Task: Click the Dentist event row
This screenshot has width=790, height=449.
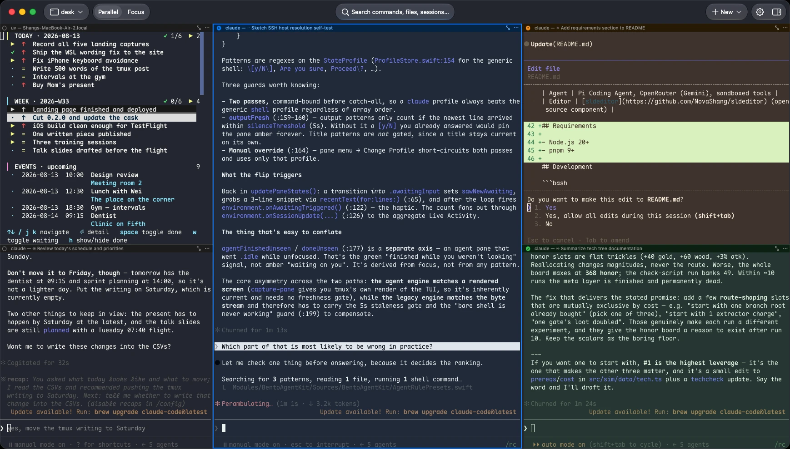Action: (x=104, y=216)
